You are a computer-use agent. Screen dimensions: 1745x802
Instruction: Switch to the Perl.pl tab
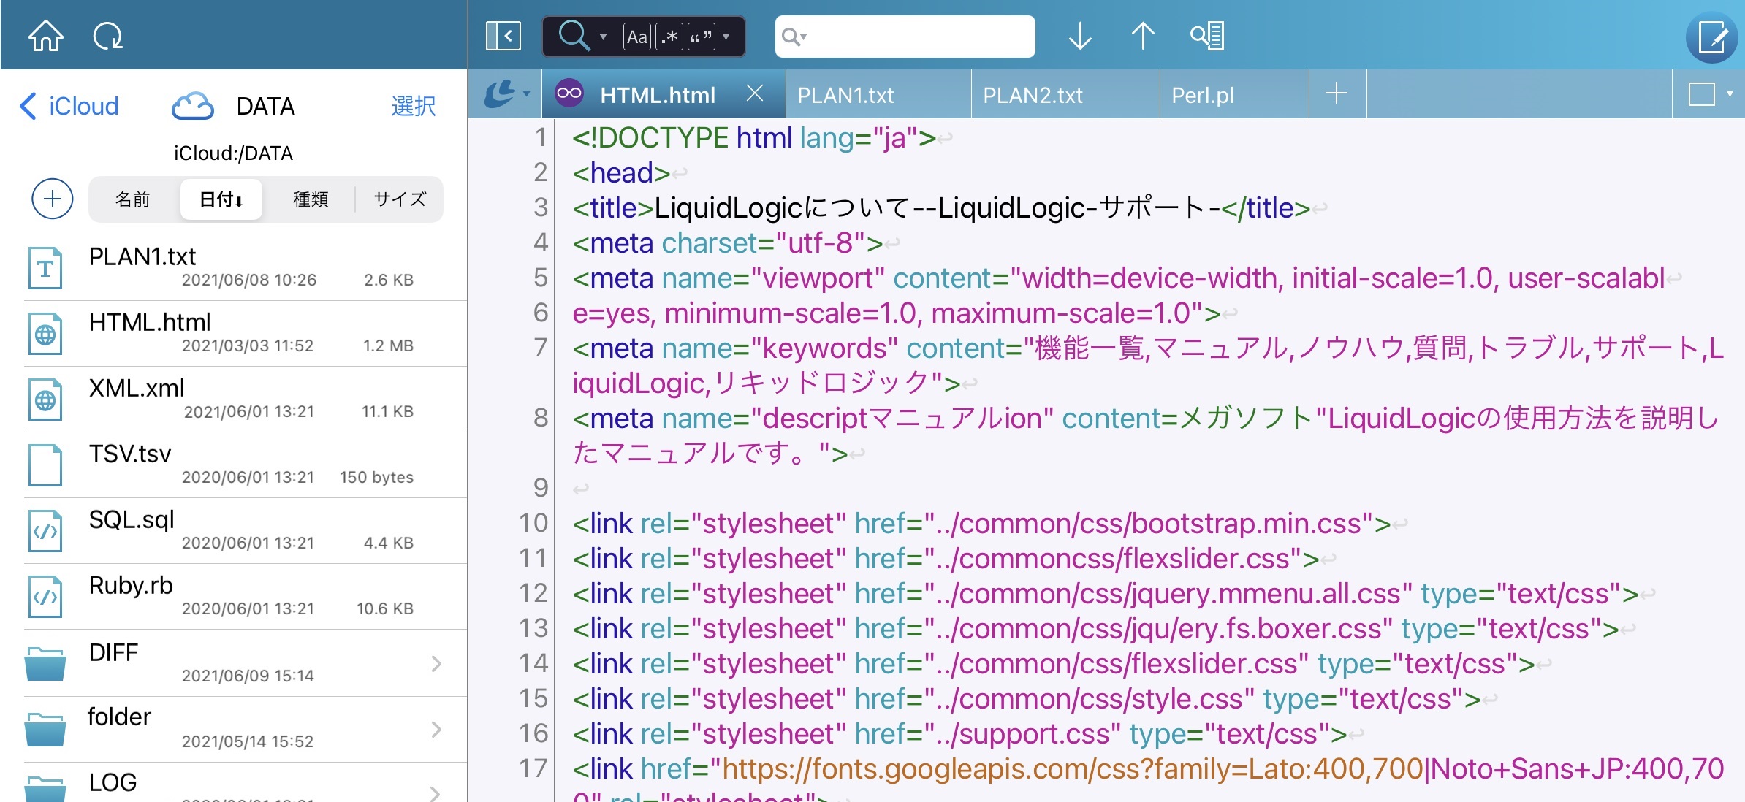tap(1202, 95)
